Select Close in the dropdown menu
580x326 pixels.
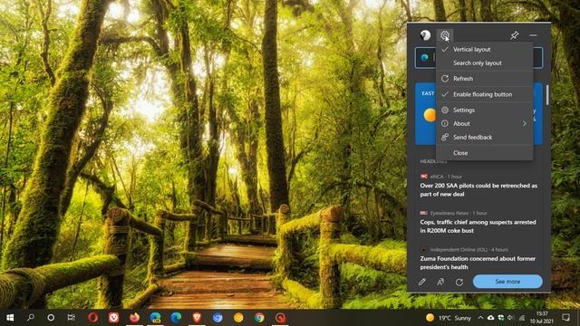click(x=484, y=153)
